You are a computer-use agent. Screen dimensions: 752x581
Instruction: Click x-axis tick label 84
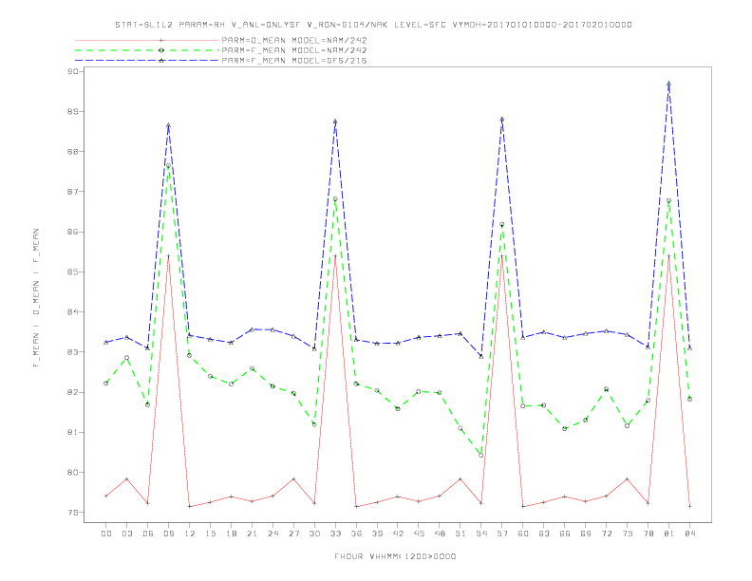689,534
